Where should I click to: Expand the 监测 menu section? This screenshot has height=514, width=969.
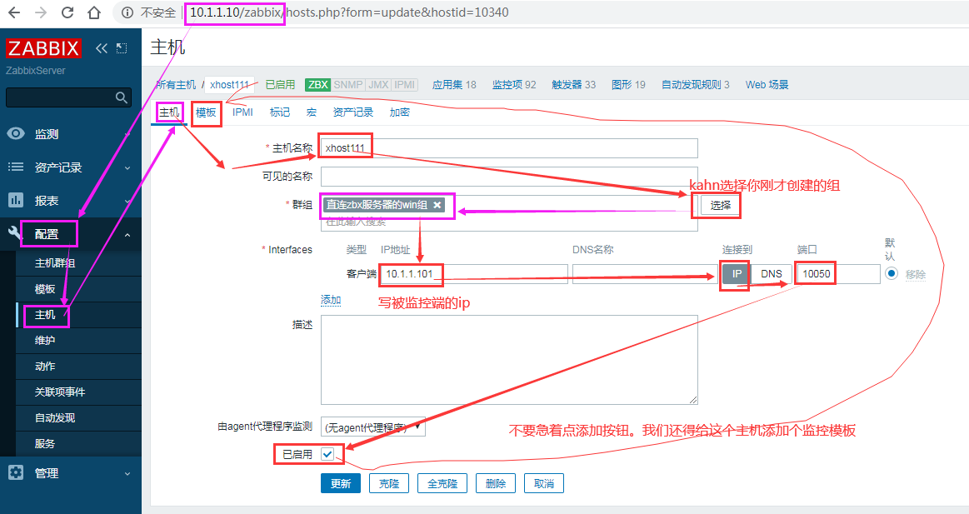pos(128,134)
